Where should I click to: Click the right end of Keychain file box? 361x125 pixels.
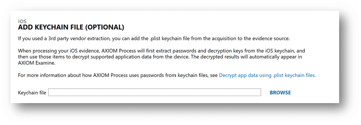click(257, 92)
